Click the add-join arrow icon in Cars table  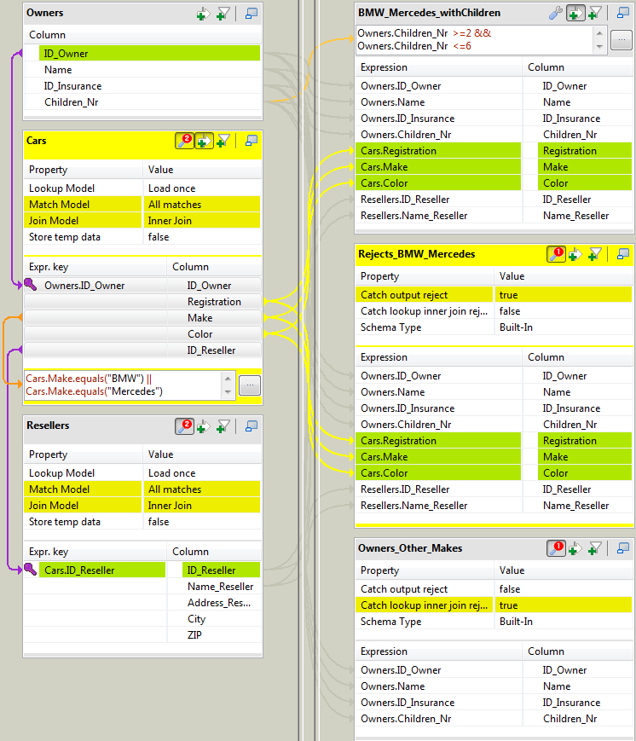point(204,141)
